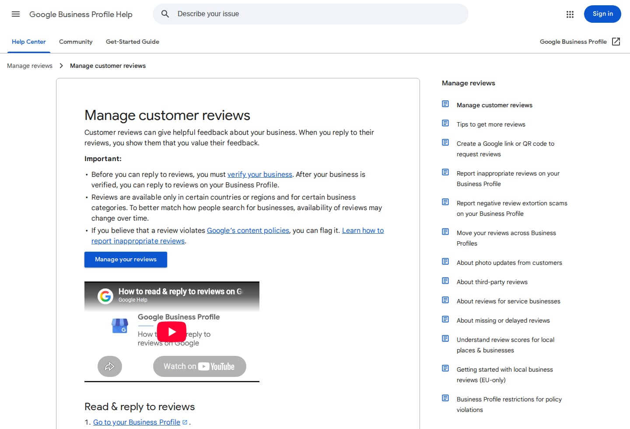Click article icon beside Create a Google link or QR code
The image size is (630, 429).
445,143
